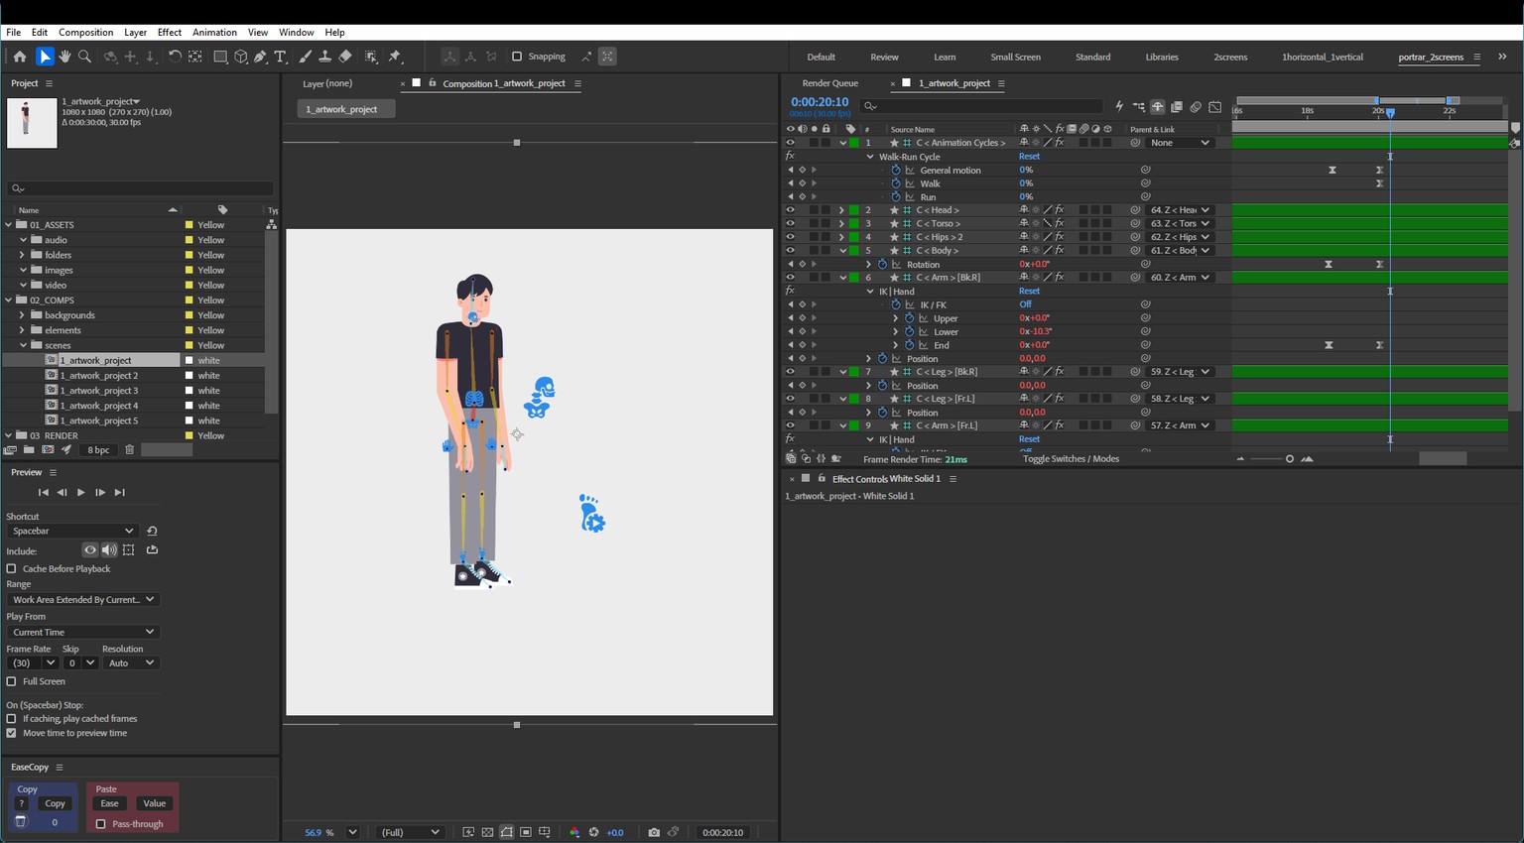This screenshot has height=843, width=1524.
Task: Switch to the Libraries workspace
Action: click(1162, 58)
